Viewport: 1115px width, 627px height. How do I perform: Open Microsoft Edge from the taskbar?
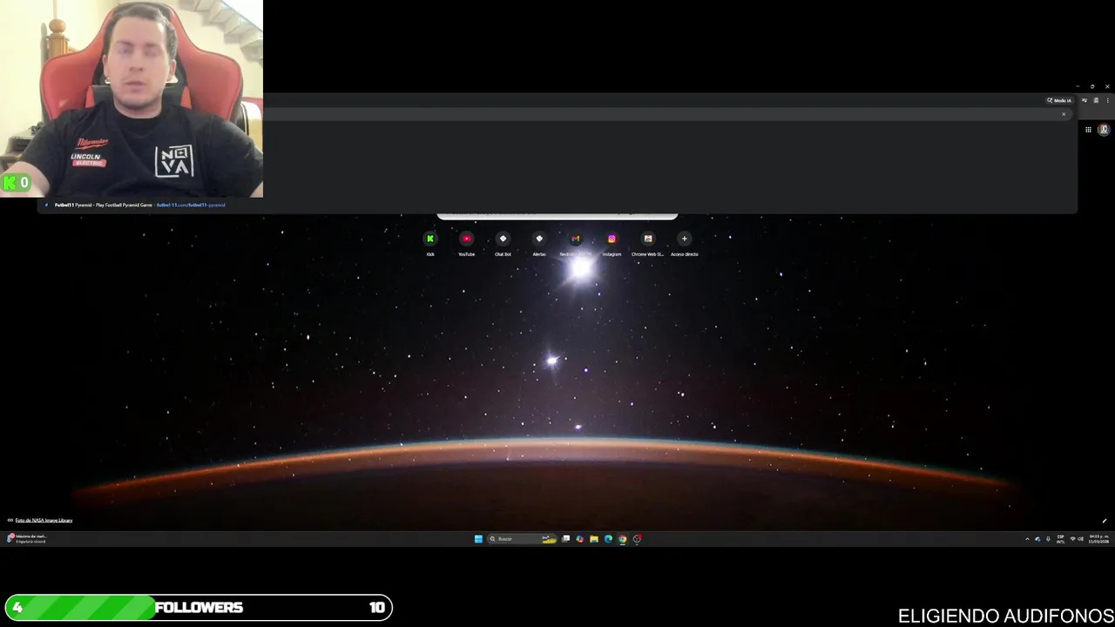[608, 539]
